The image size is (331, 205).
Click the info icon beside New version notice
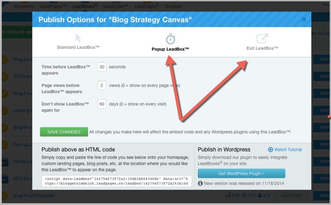[200, 184]
